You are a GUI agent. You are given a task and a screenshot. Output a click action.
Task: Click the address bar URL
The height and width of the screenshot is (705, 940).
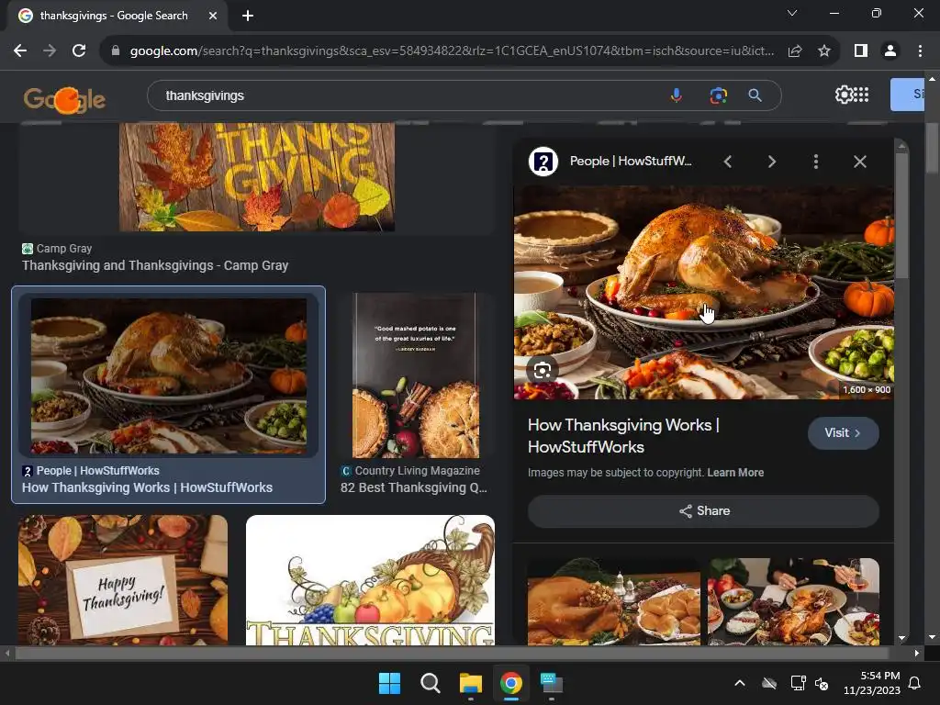[x=452, y=51]
